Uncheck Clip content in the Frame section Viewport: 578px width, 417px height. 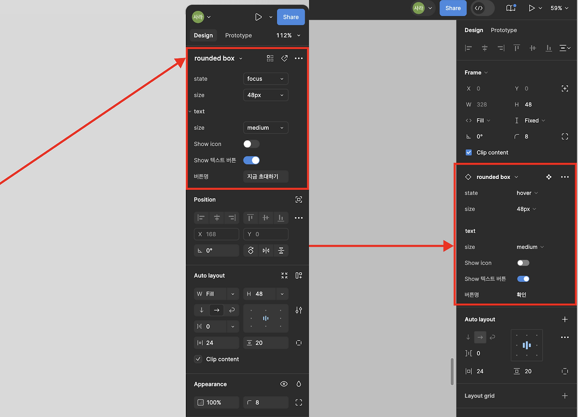click(x=468, y=152)
